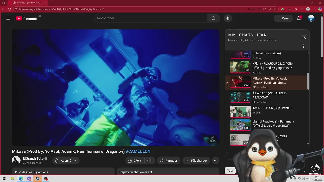Focus the Rechercher search field
324x182 pixels.
pos(150,18)
